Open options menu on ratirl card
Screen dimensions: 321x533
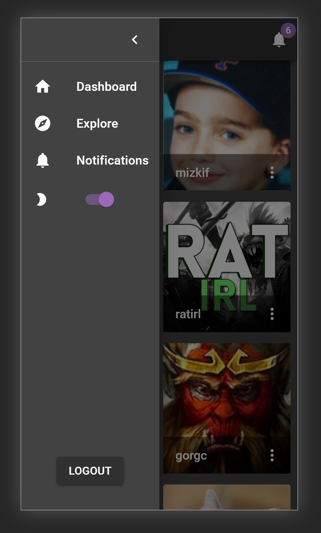[272, 314]
